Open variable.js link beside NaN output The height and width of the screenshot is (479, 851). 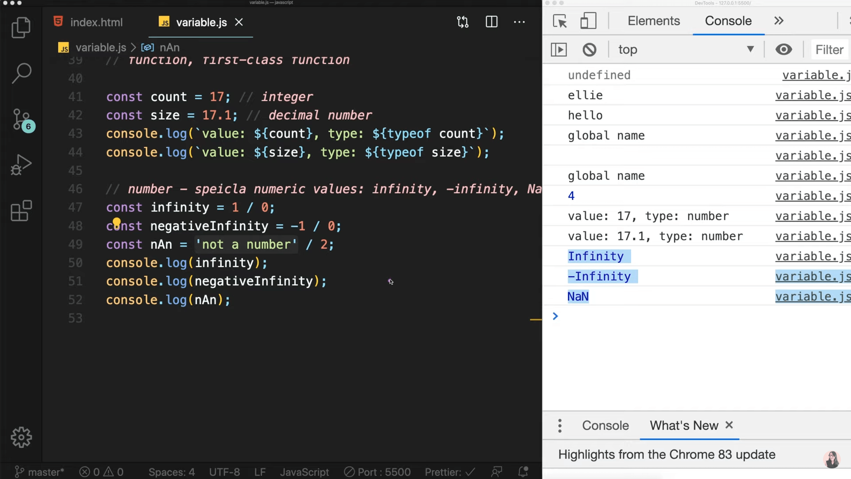pos(812,297)
